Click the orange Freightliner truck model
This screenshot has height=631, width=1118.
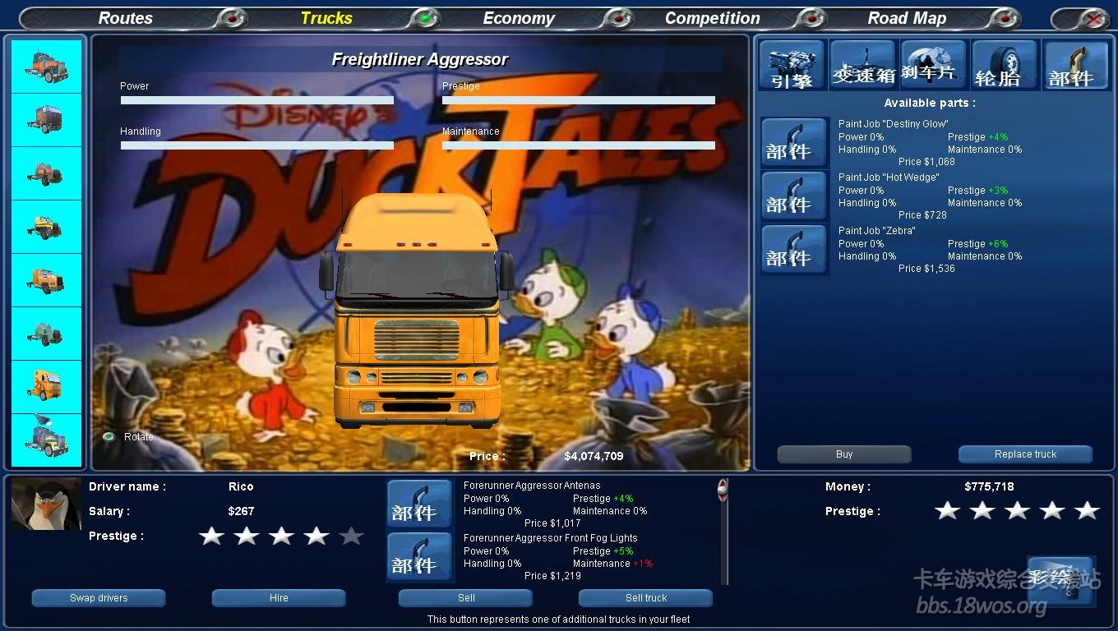[417, 311]
